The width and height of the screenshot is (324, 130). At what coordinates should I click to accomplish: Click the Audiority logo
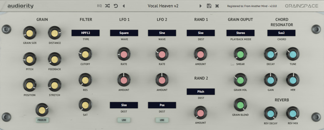21,6
